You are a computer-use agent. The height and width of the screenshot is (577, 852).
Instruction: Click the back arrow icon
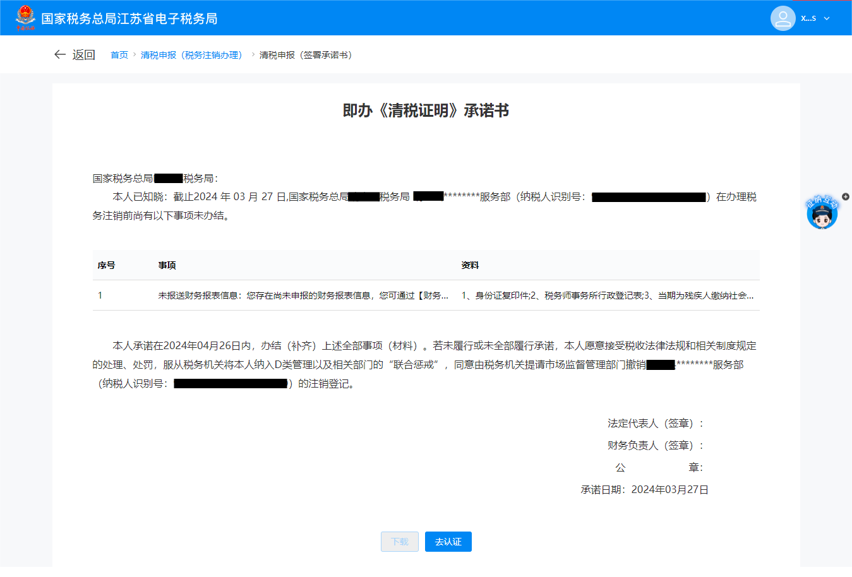pyautogui.click(x=60, y=55)
